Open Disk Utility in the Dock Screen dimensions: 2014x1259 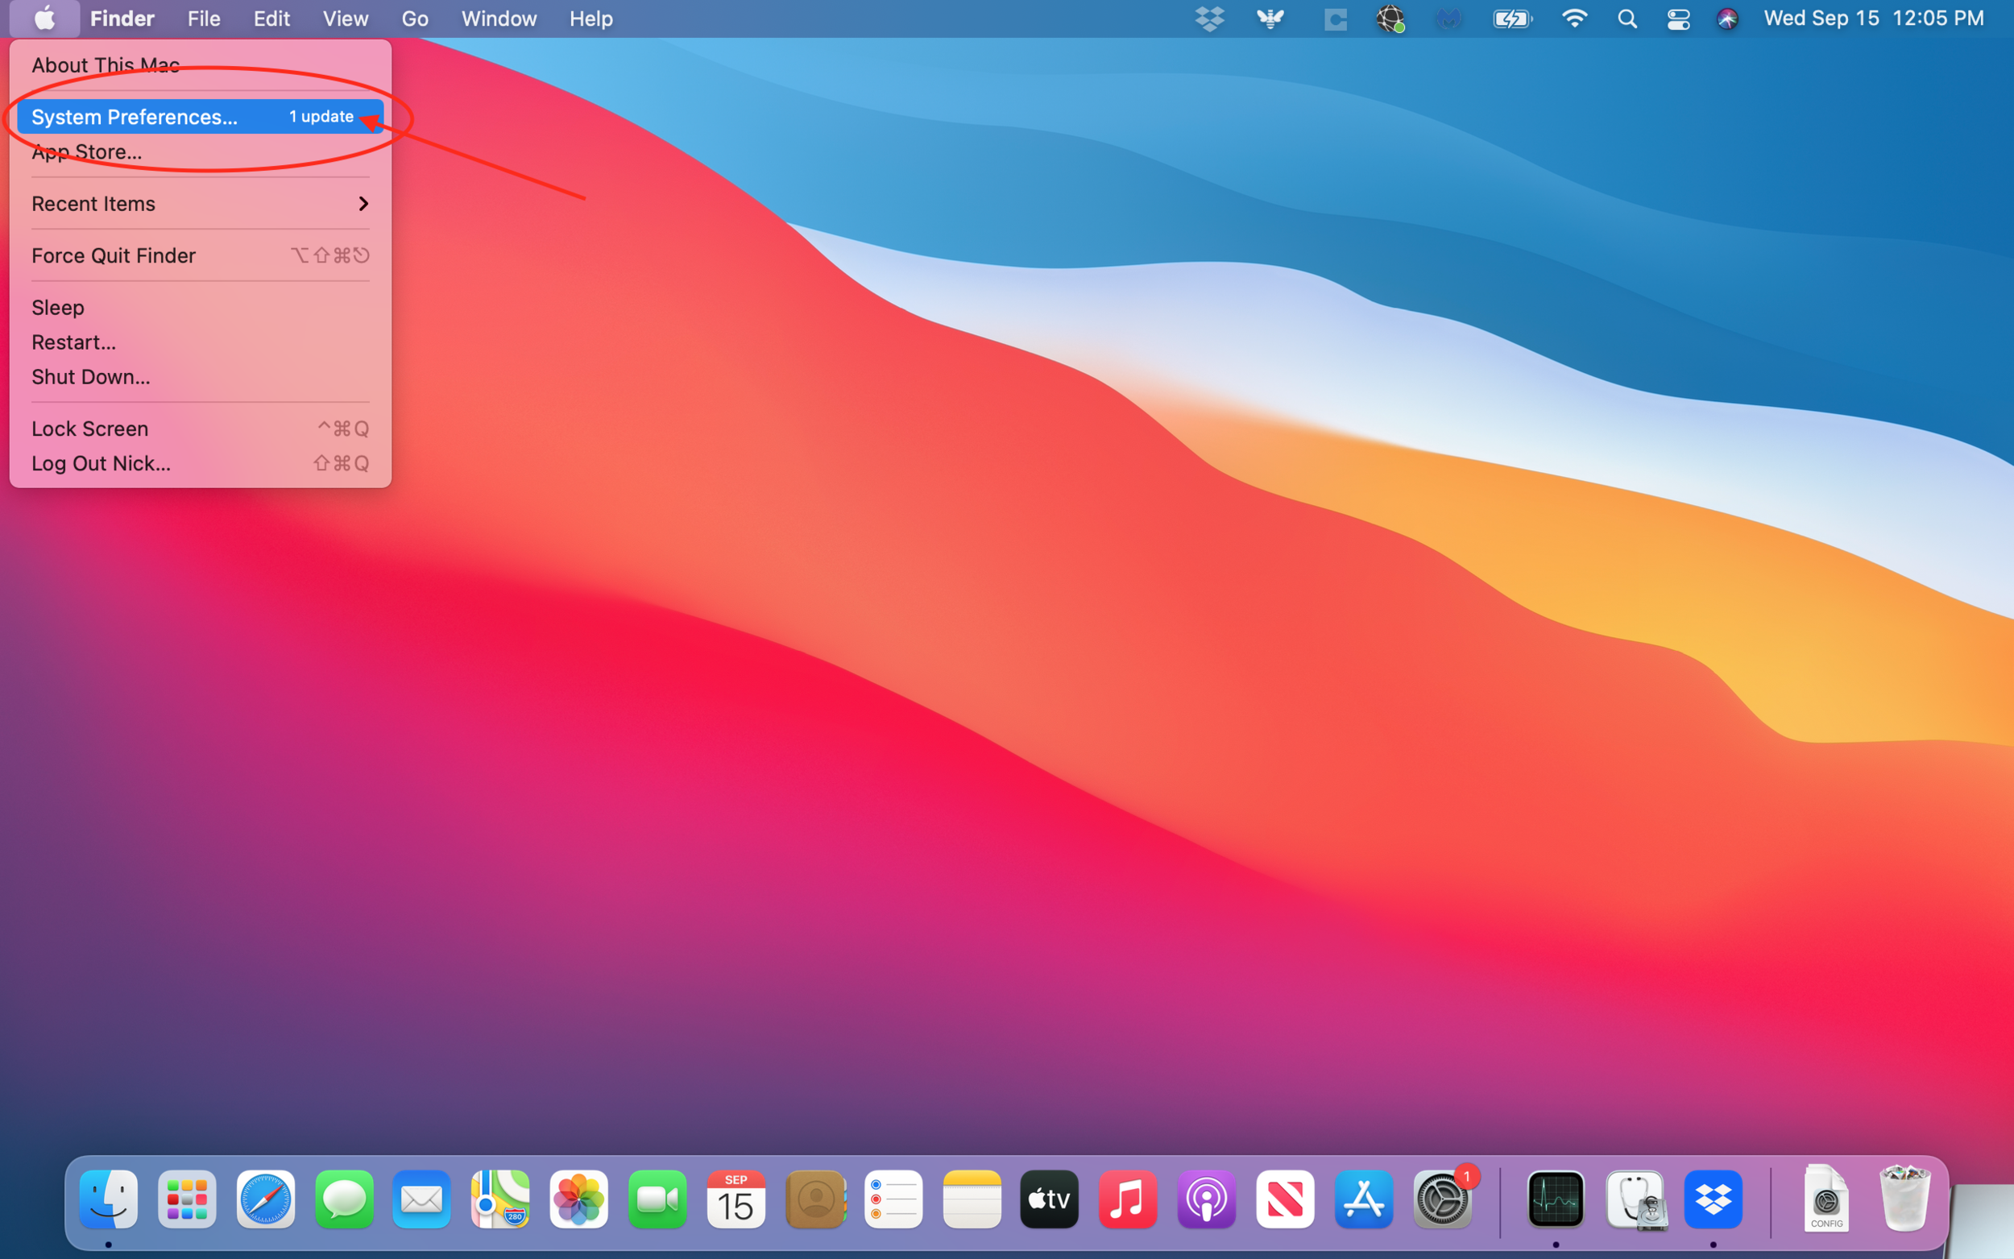[x=1635, y=1199]
